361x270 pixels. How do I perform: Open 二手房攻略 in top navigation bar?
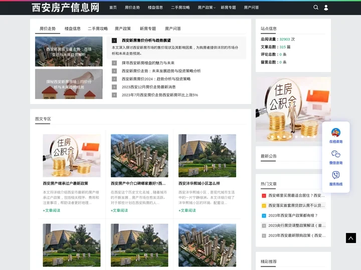click(180, 7)
